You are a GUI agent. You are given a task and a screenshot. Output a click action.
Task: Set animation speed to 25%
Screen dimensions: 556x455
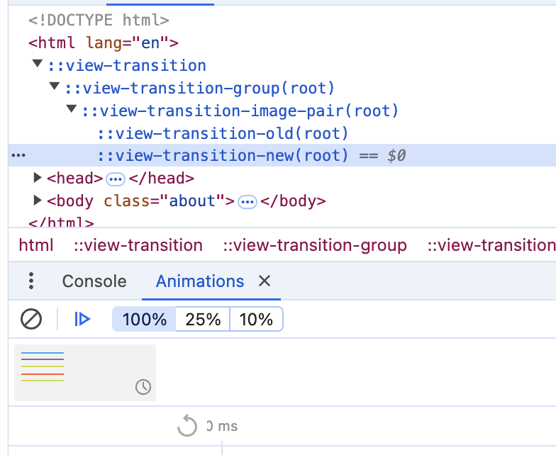203,320
